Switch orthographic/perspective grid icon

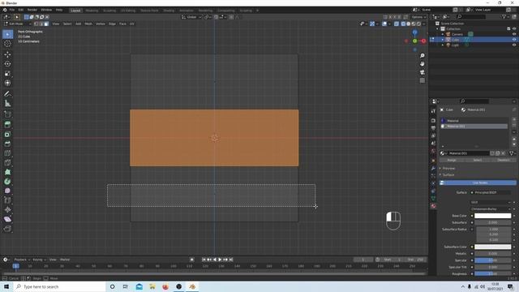point(422,80)
